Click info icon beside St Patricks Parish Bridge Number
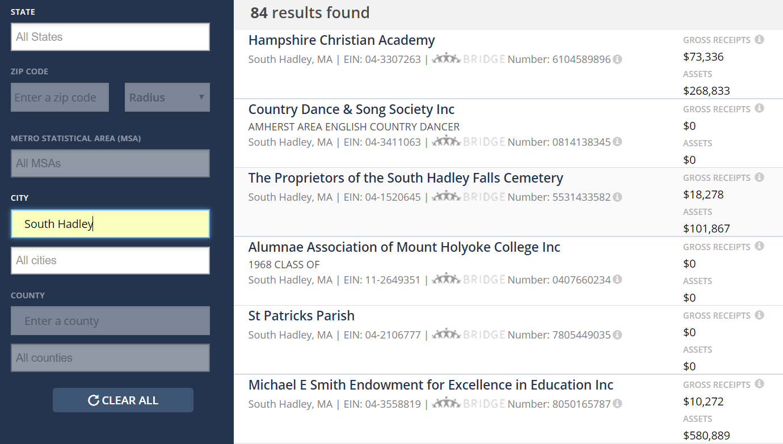783x444 pixels. [617, 335]
